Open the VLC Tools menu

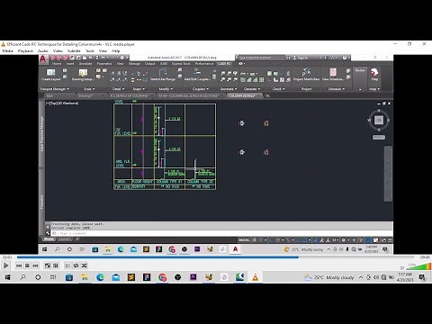click(x=90, y=51)
